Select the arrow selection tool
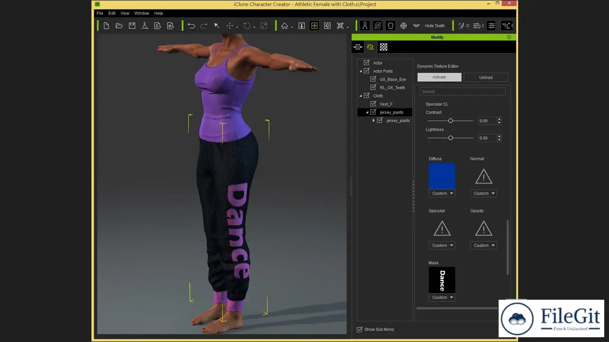Viewport: 609px width, 342px height. pyautogui.click(x=216, y=26)
